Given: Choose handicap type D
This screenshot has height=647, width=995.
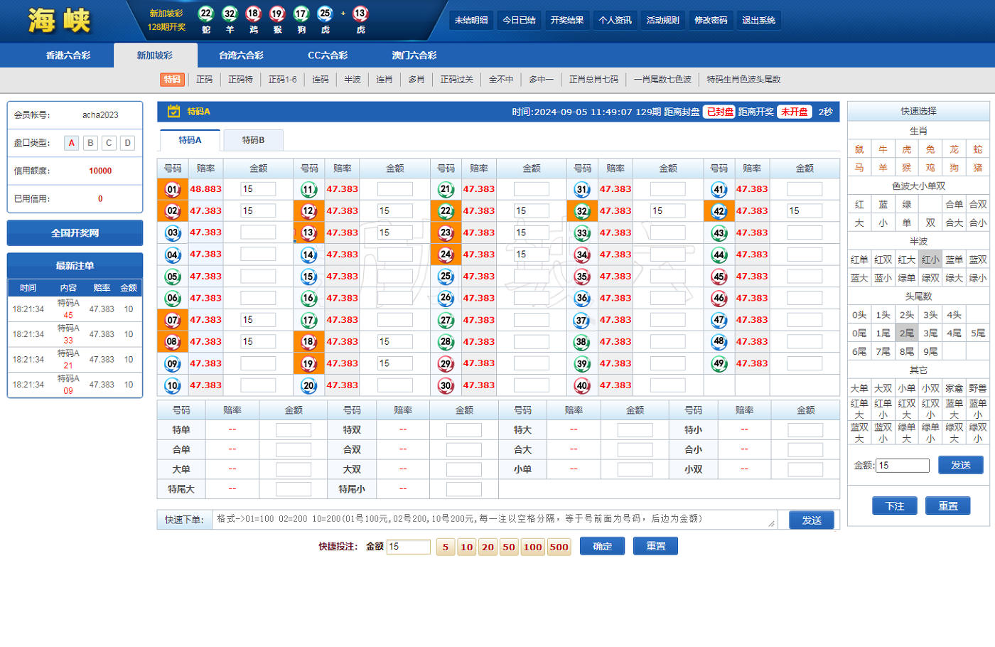Looking at the screenshot, I should (x=127, y=143).
